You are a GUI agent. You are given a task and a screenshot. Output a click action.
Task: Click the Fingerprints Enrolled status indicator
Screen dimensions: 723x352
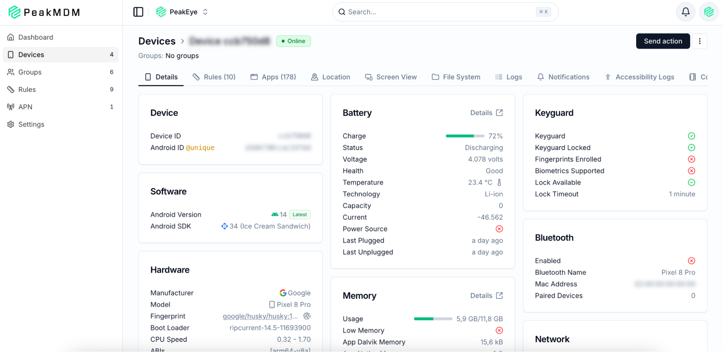691,159
